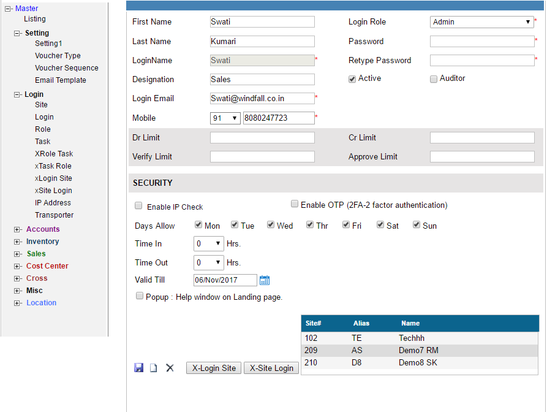The image size is (547, 412).
Task: Open the Valid Till calendar picker
Action: pos(265,280)
